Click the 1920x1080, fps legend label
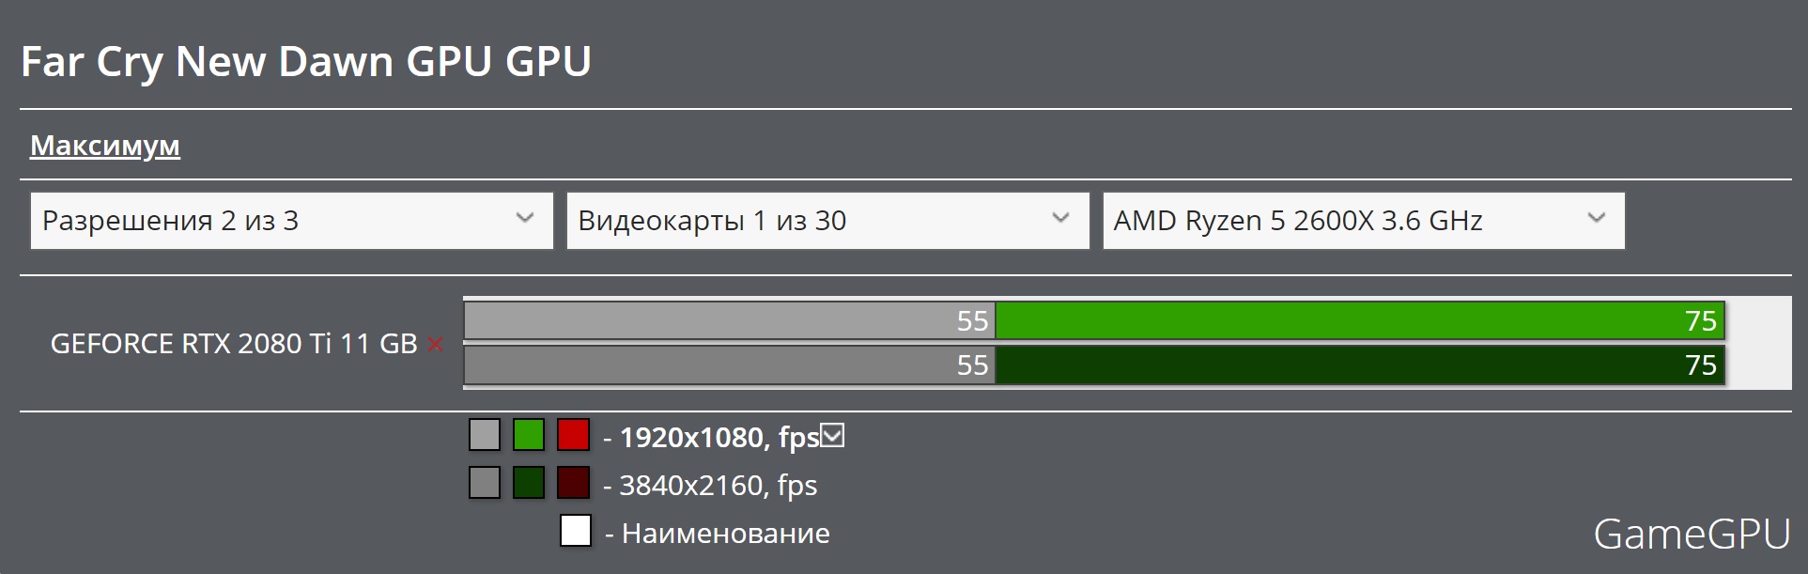 point(719,438)
